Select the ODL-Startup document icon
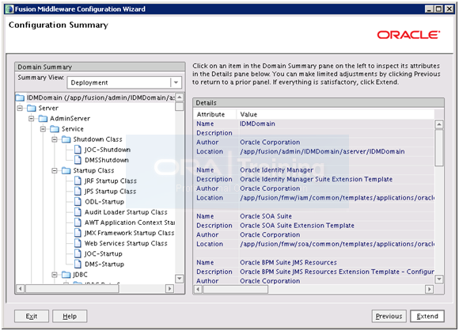Image resolution: width=459 pixels, height=331 pixels. [78, 201]
